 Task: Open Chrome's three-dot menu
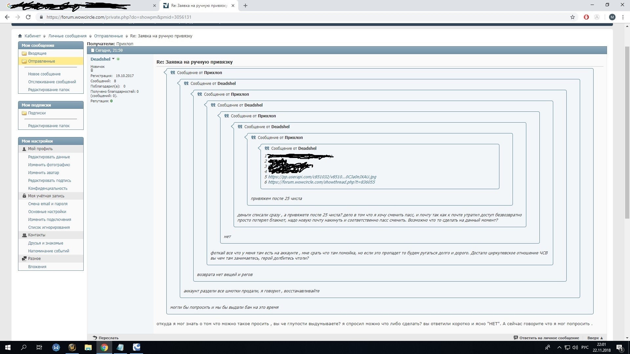pyautogui.click(x=623, y=17)
